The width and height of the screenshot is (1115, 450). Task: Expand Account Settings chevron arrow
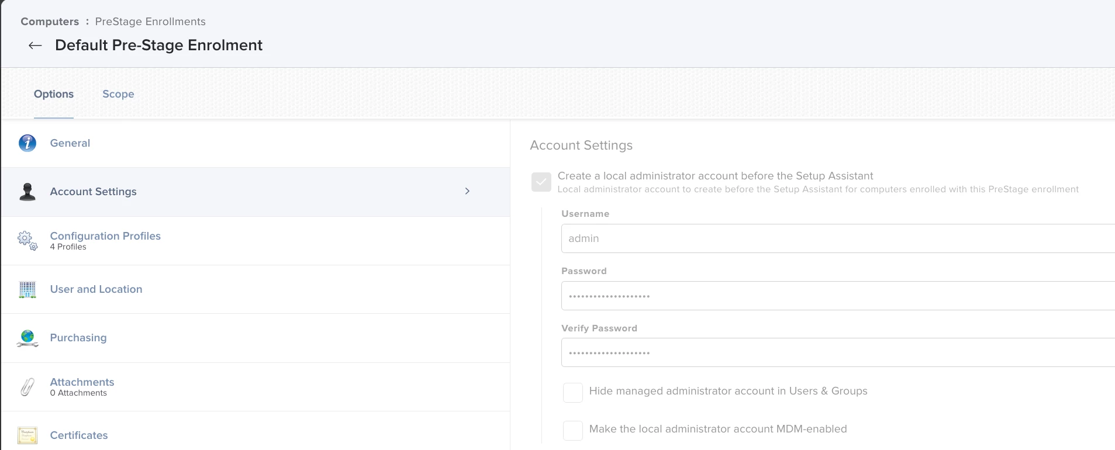pyautogui.click(x=467, y=191)
